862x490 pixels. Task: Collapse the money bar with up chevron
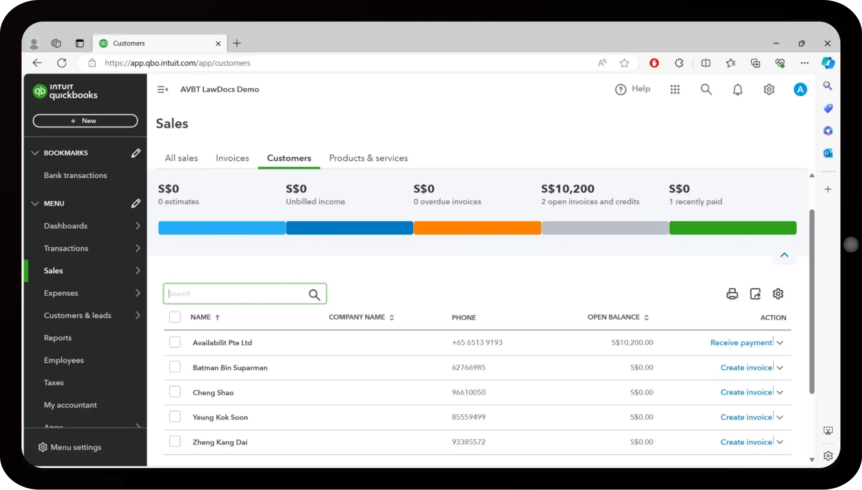784,255
